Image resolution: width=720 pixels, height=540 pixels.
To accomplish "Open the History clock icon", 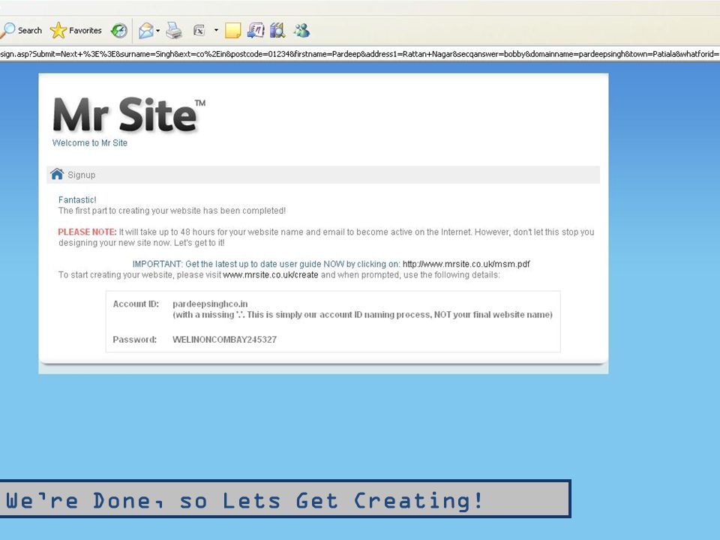I will (119, 31).
